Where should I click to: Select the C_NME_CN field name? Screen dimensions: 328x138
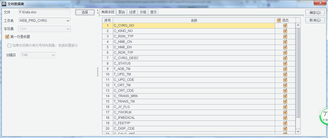123,42
